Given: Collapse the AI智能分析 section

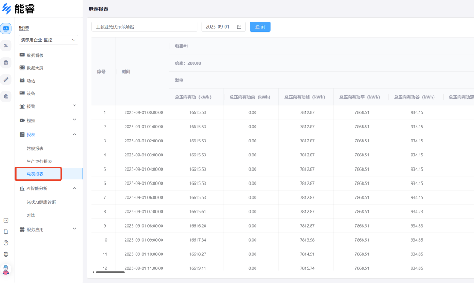Looking at the screenshot, I should click(48, 188).
